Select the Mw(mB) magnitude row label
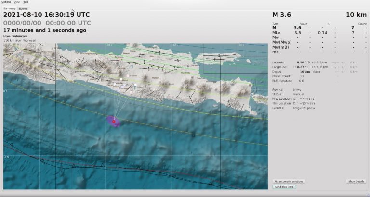The width and height of the screenshot is (370, 197). point(280,47)
